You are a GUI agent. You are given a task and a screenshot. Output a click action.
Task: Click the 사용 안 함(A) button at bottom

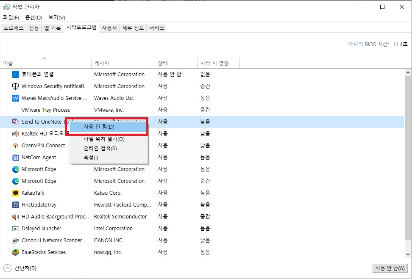pyautogui.click(x=390, y=268)
